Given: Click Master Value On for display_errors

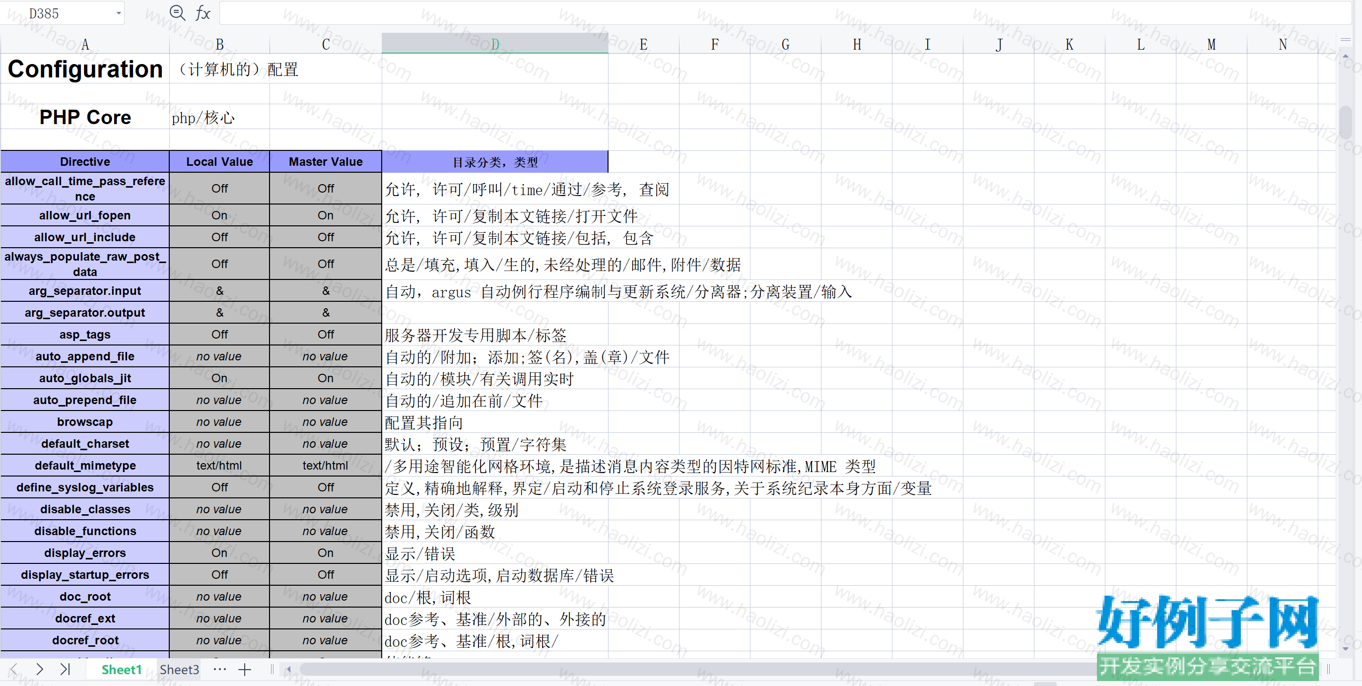Looking at the screenshot, I should tap(326, 552).
